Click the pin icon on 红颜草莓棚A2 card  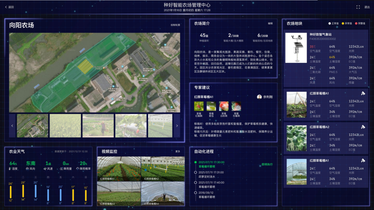click(x=363, y=127)
